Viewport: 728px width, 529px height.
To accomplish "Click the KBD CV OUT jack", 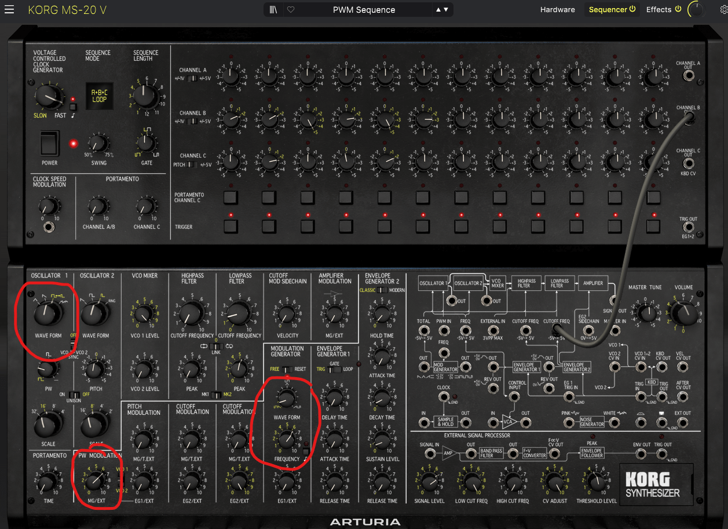I will pyautogui.click(x=663, y=368).
